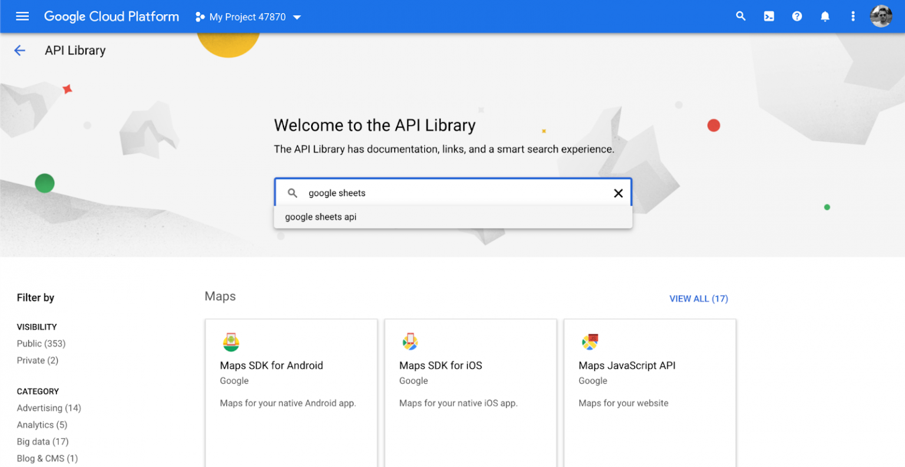Click the Maps SDK for iOS icon
Viewport: 905px width, 467px height.
click(410, 342)
